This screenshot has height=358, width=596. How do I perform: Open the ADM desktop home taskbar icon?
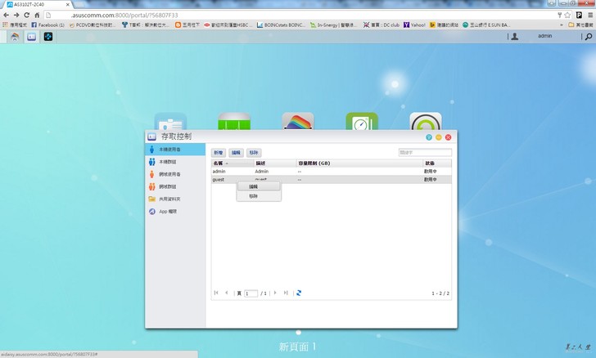pos(15,37)
